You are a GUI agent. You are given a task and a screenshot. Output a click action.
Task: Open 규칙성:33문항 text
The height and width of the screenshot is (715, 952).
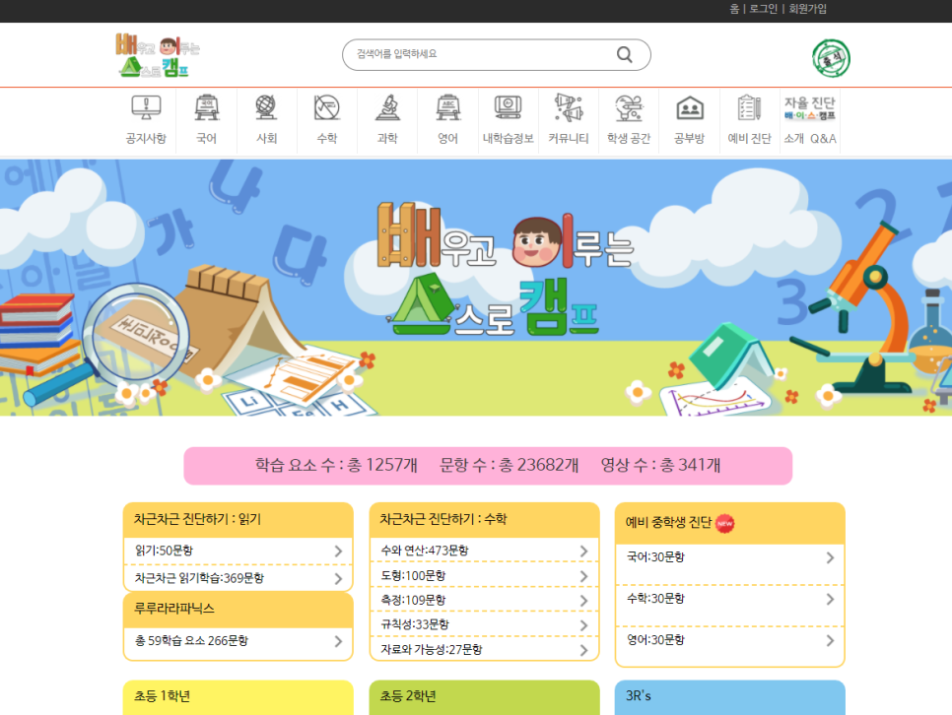point(415,624)
